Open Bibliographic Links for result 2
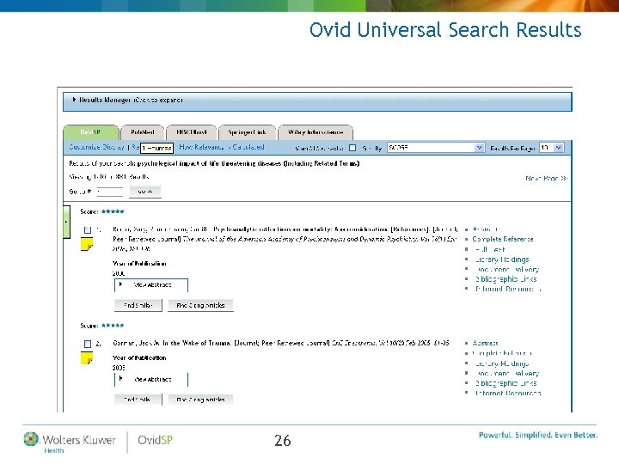Image resolution: width=619 pixels, height=464 pixels. point(506,383)
